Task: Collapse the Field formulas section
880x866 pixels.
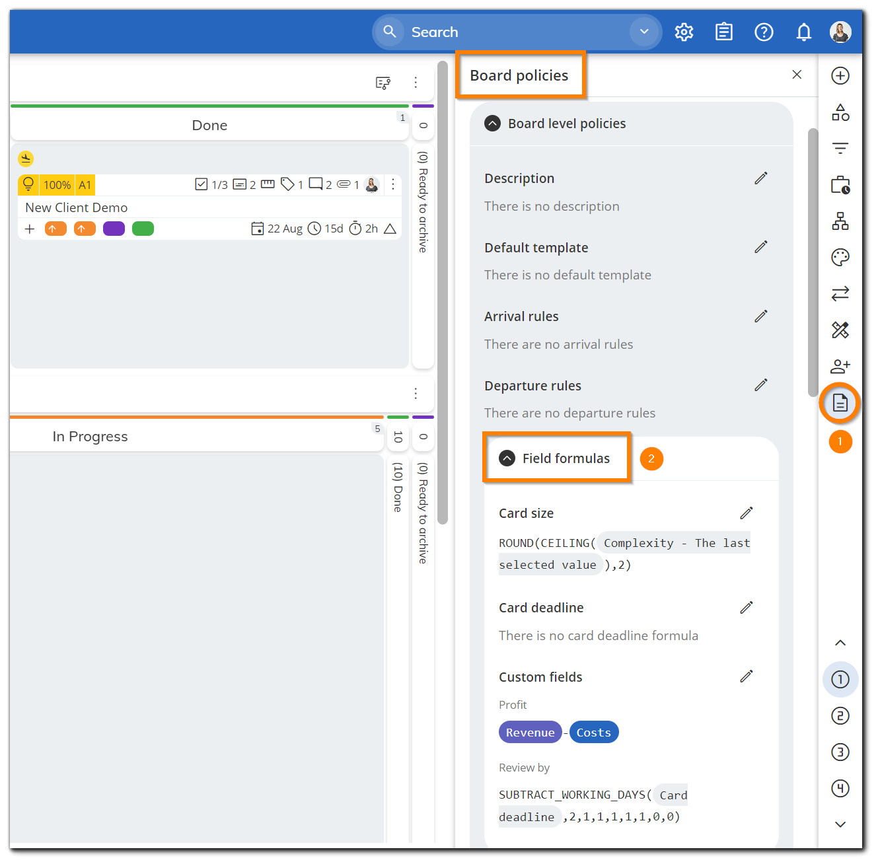Action: pyautogui.click(x=507, y=458)
